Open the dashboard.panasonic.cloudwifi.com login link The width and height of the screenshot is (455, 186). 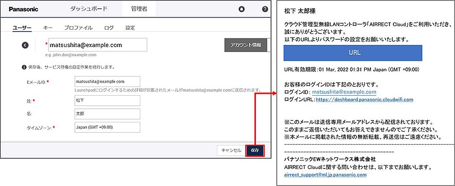[365, 100]
